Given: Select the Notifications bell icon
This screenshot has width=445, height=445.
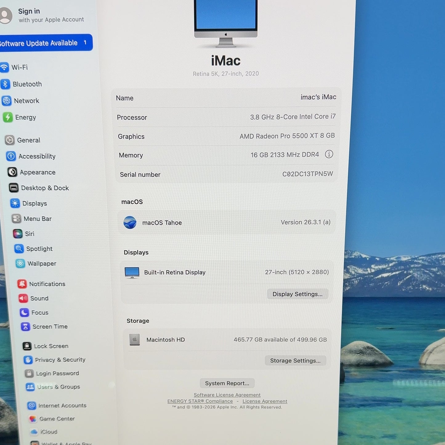Looking at the screenshot, I should [22, 284].
